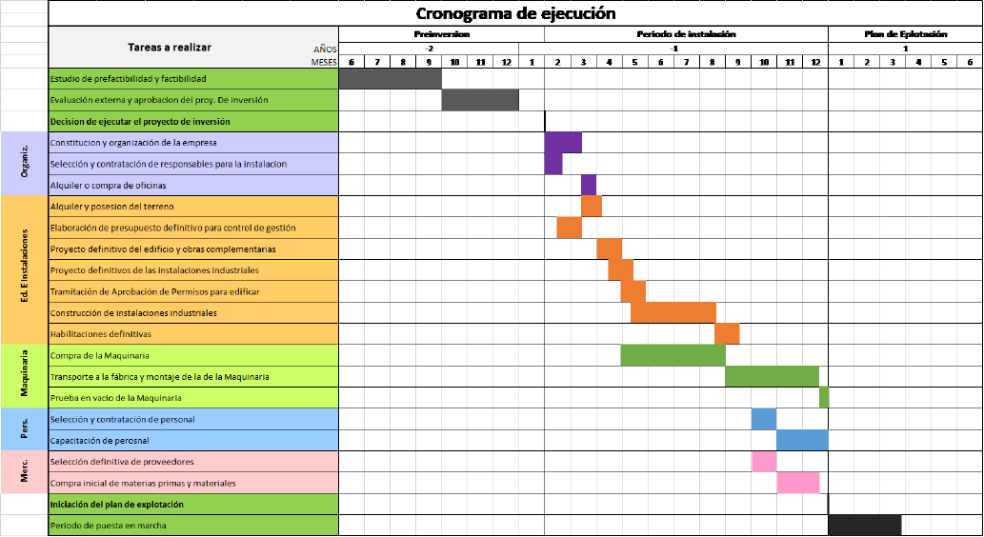984x537 pixels.
Task: Select 'Proyecto definitivo del edificio' task
Action: point(193,249)
